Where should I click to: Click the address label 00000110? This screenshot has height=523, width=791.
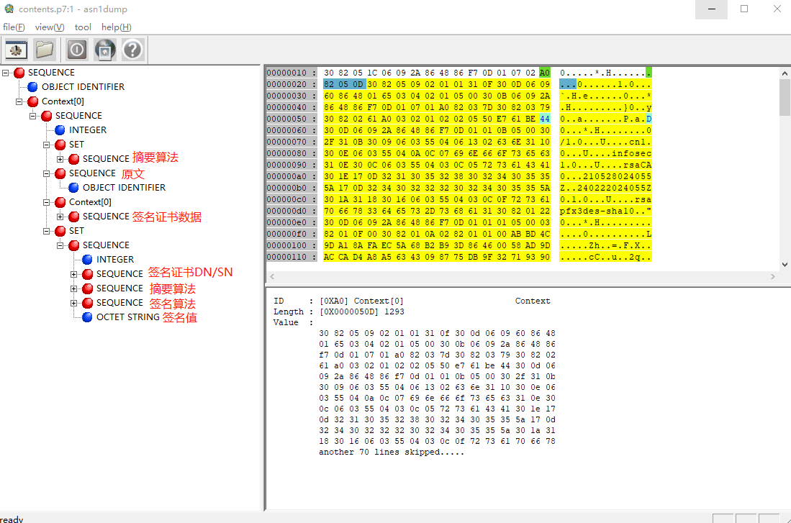click(x=287, y=258)
